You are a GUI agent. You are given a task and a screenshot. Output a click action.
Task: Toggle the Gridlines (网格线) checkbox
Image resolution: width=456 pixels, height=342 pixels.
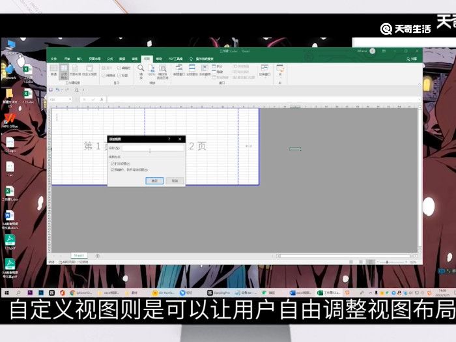point(104,76)
